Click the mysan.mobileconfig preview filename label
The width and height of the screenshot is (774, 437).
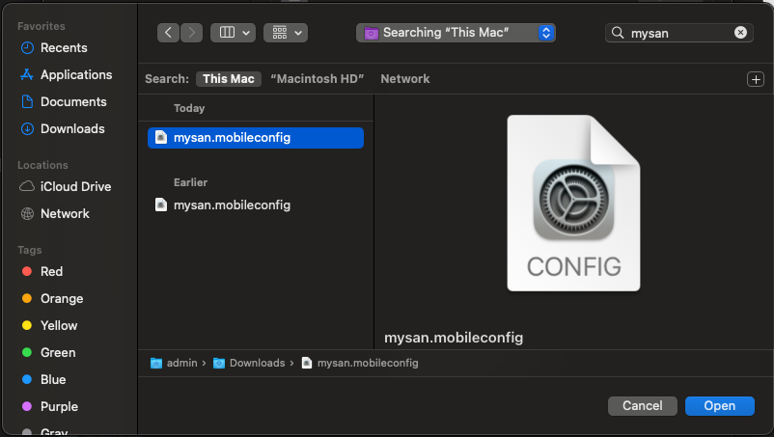pyautogui.click(x=454, y=338)
